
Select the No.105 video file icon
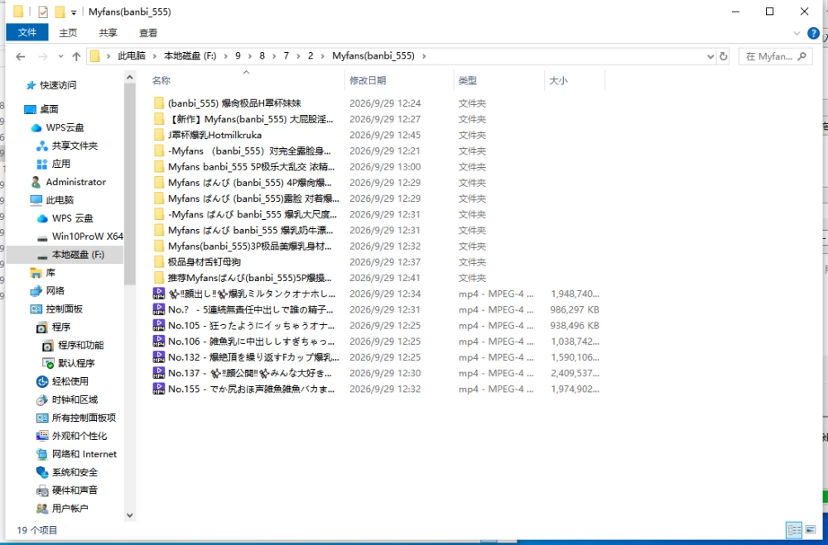point(158,326)
